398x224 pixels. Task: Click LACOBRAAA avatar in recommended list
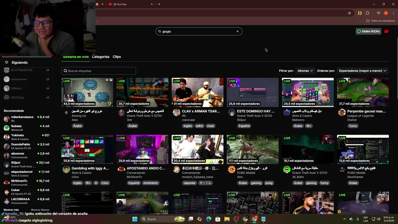point(7,201)
